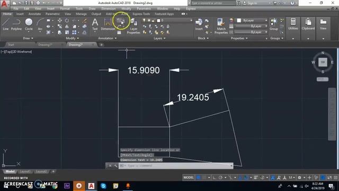Choose the Move tool in Modify
339x191 pixels.
tap(60, 20)
